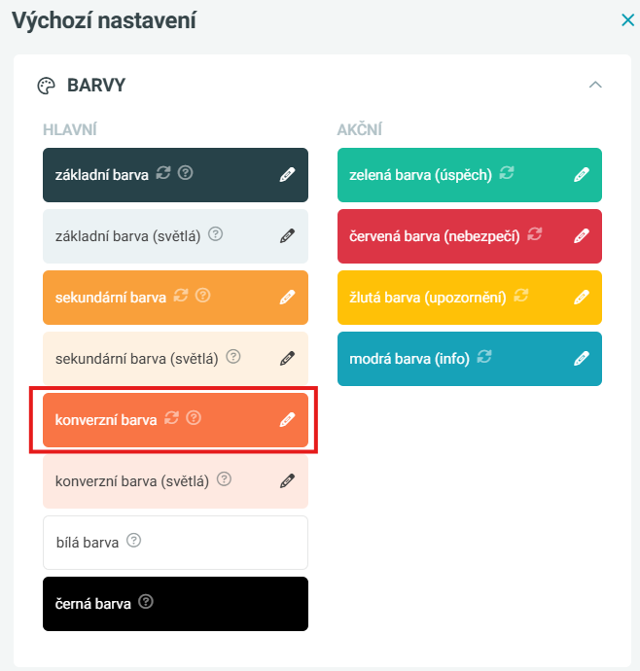
Task: Close the Výchozí nastavení panel
Action: click(628, 19)
